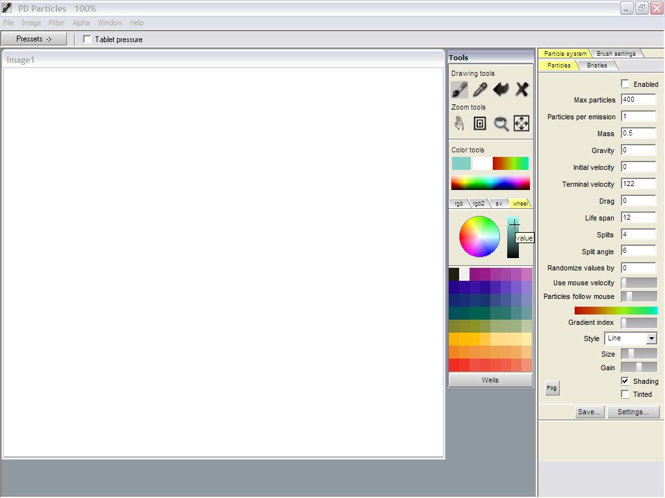
Task: Click the 100% magnifier zoom tool
Action: coord(501,123)
